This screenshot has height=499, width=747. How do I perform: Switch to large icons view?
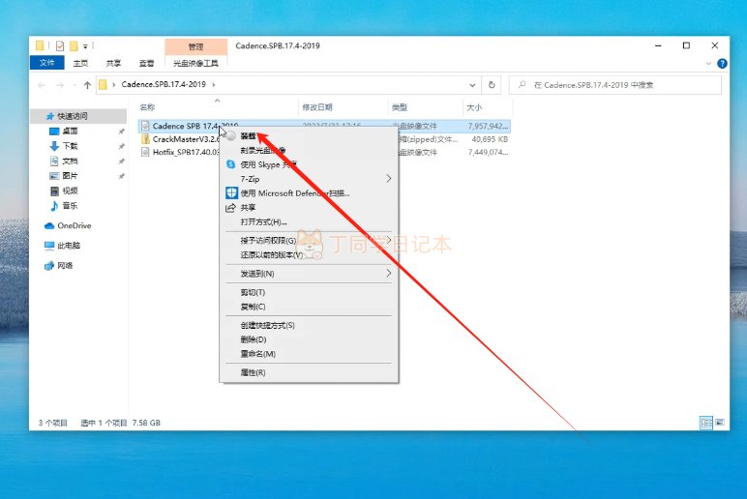tap(720, 423)
